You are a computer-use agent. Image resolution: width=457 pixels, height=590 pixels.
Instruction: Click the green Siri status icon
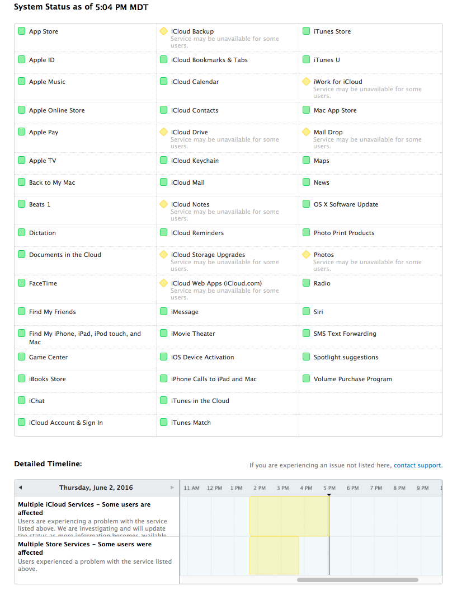[x=306, y=312]
